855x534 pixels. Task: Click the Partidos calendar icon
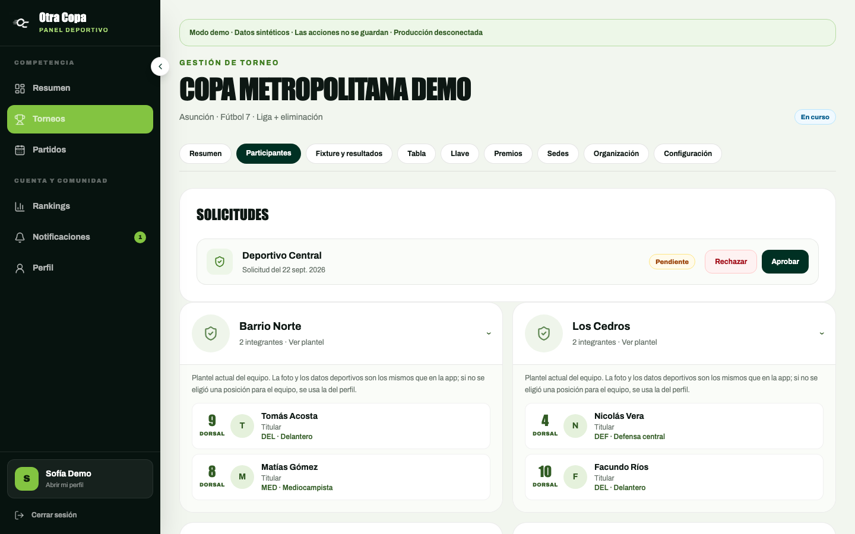point(20,150)
